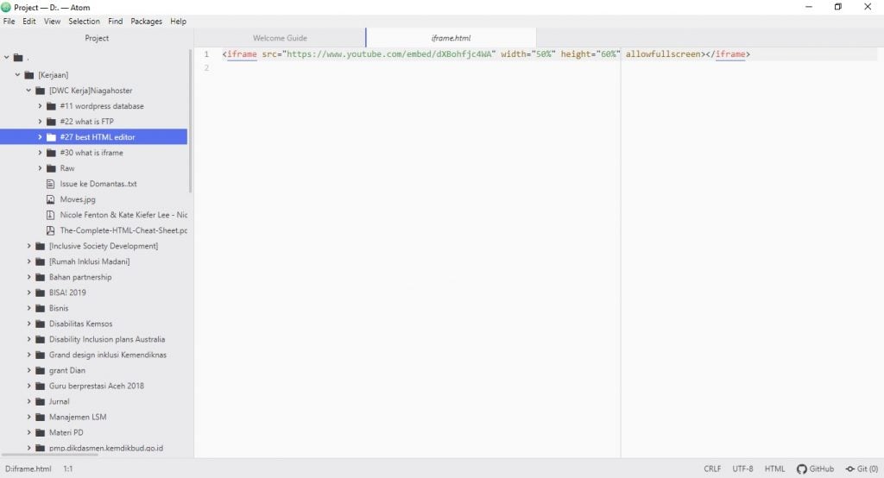
Task: Click the PDF icon for The-Complete-HTML-Cheat-Sheet
Action: tap(51, 230)
